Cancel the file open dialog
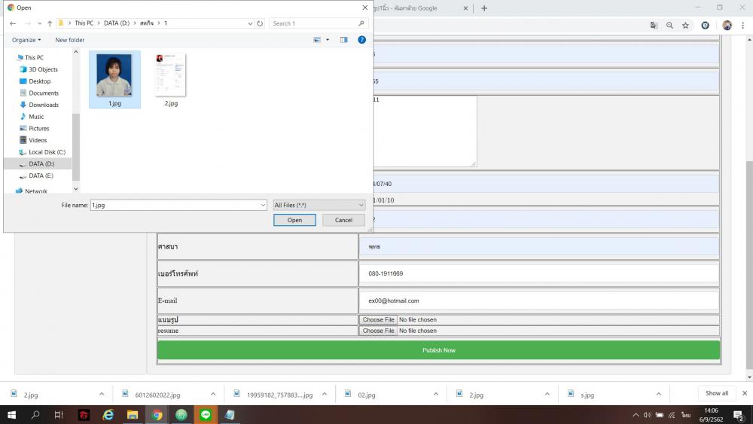 click(x=343, y=220)
